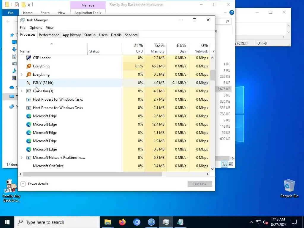The width and height of the screenshot is (304, 228).
Task: Click the taskbar clock showing 7:13 AM
Action: pos(278,222)
